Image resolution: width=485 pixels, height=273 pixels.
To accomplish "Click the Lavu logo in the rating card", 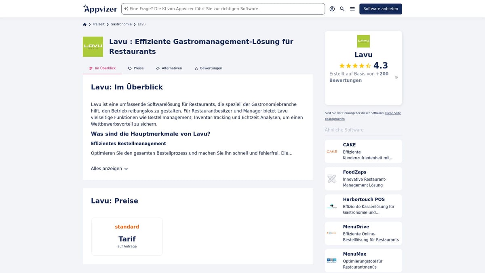I will 363,41.
